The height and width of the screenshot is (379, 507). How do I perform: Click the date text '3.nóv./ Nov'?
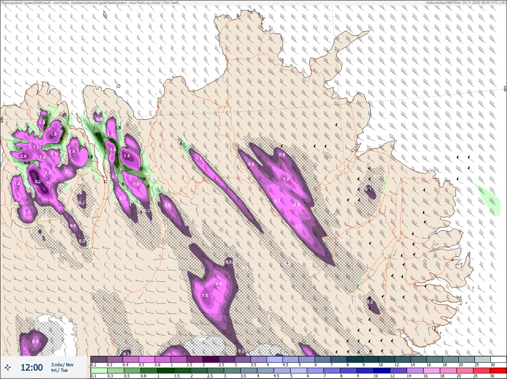click(x=62, y=365)
